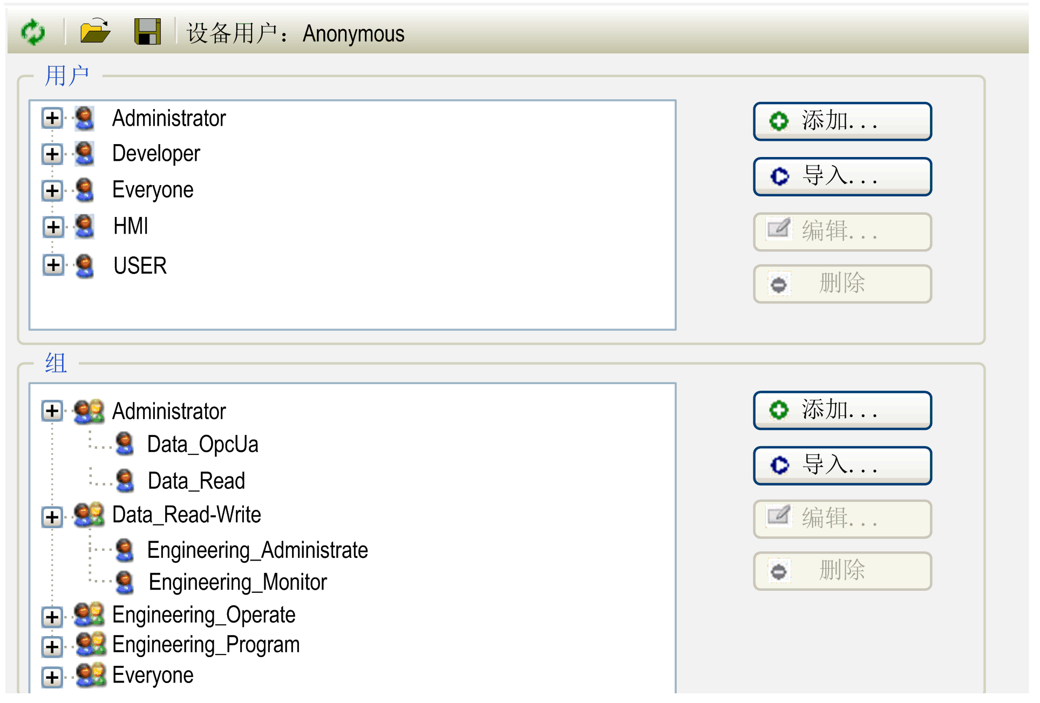Viewport: 1040px width, 703px height.
Task: Click the floppy disk save icon
Action: coord(147,32)
